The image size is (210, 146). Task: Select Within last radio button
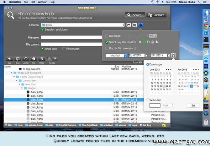148,100
